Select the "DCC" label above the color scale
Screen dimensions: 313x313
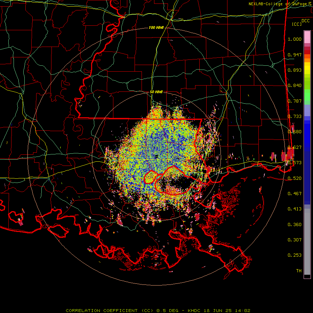(306, 21)
